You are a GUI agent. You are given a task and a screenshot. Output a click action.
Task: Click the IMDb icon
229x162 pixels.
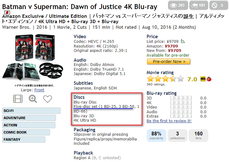tap(203, 79)
